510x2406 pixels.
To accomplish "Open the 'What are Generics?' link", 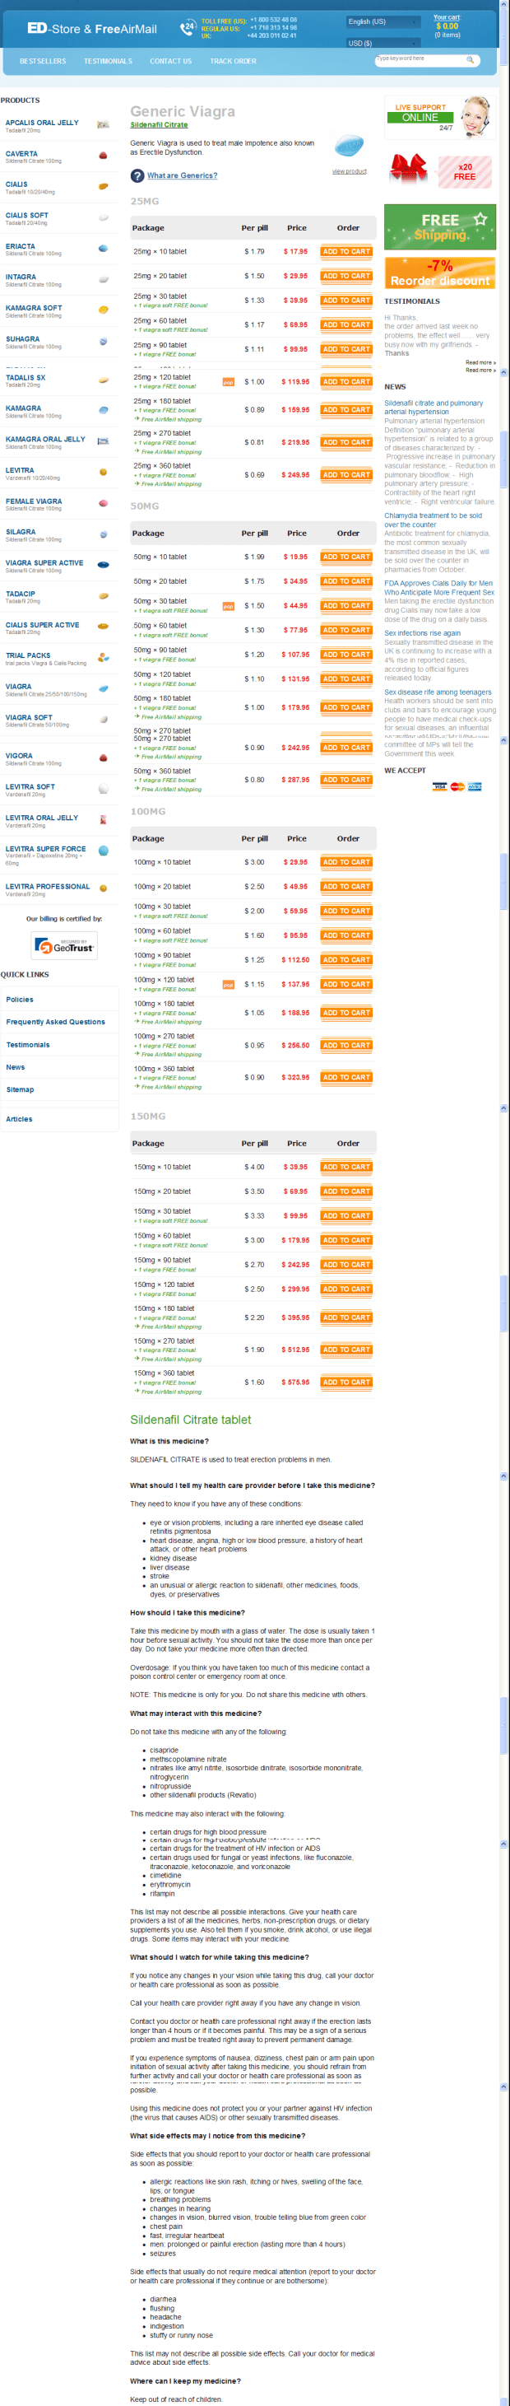I will [182, 175].
